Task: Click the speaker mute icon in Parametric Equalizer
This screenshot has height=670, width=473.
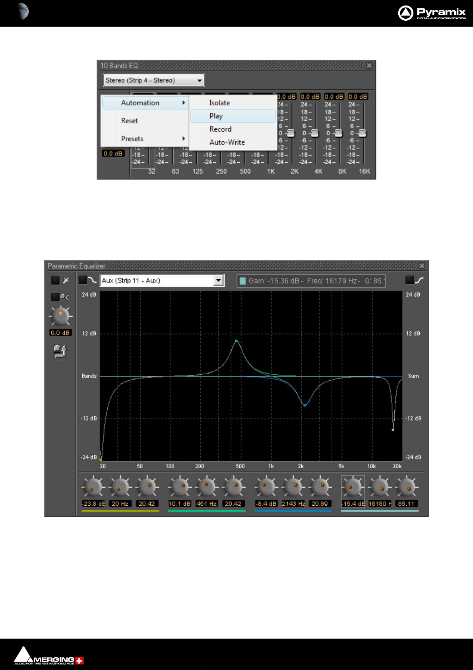Action: [65, 297]
